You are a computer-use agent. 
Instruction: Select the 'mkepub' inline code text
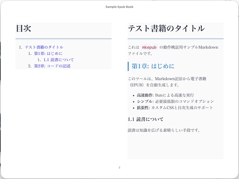coord(149,47)
